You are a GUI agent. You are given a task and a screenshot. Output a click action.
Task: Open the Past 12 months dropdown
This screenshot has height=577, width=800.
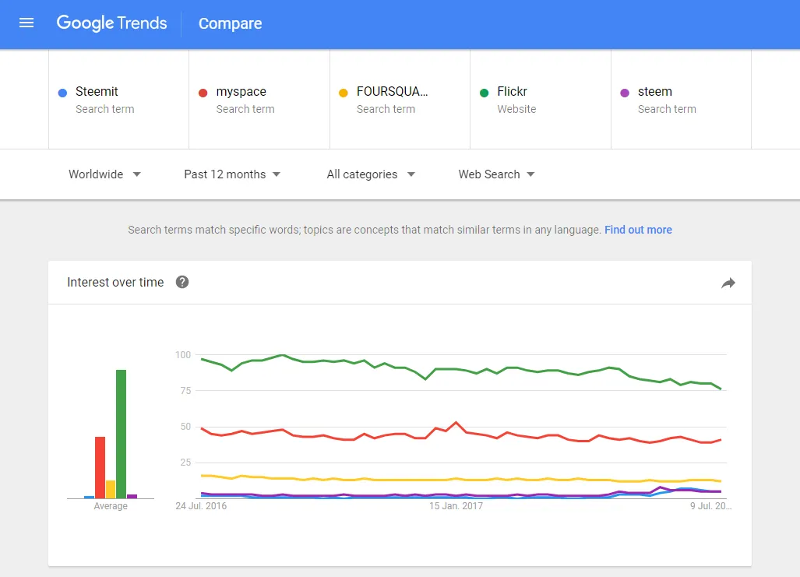point(232,174)
